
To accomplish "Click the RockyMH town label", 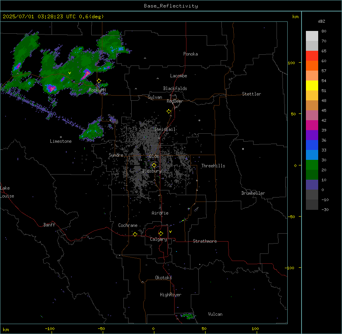I will [x=97, y=90].
